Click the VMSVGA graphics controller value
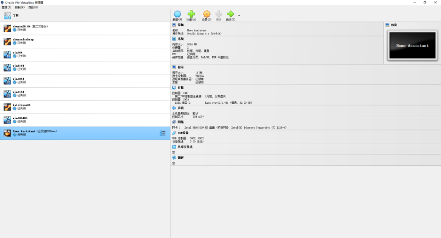The width and height of the screenshot is (441, 238). pyautogui.click(x=200, y=76)
